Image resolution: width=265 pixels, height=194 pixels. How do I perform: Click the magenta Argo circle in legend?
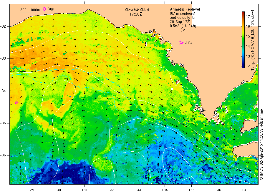(44, 9)
